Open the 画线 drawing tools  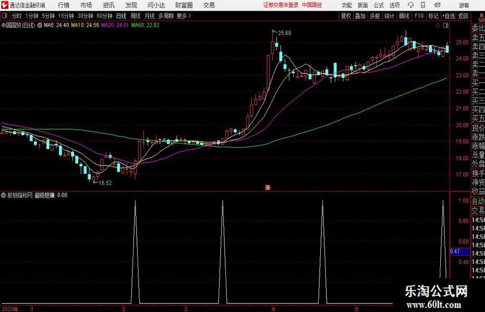coord(404,16)
